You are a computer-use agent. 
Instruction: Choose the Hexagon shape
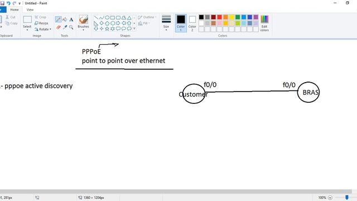click(x=113, y=23)
